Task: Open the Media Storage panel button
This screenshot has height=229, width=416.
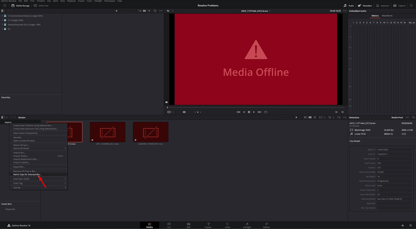Action: [20, 6]
